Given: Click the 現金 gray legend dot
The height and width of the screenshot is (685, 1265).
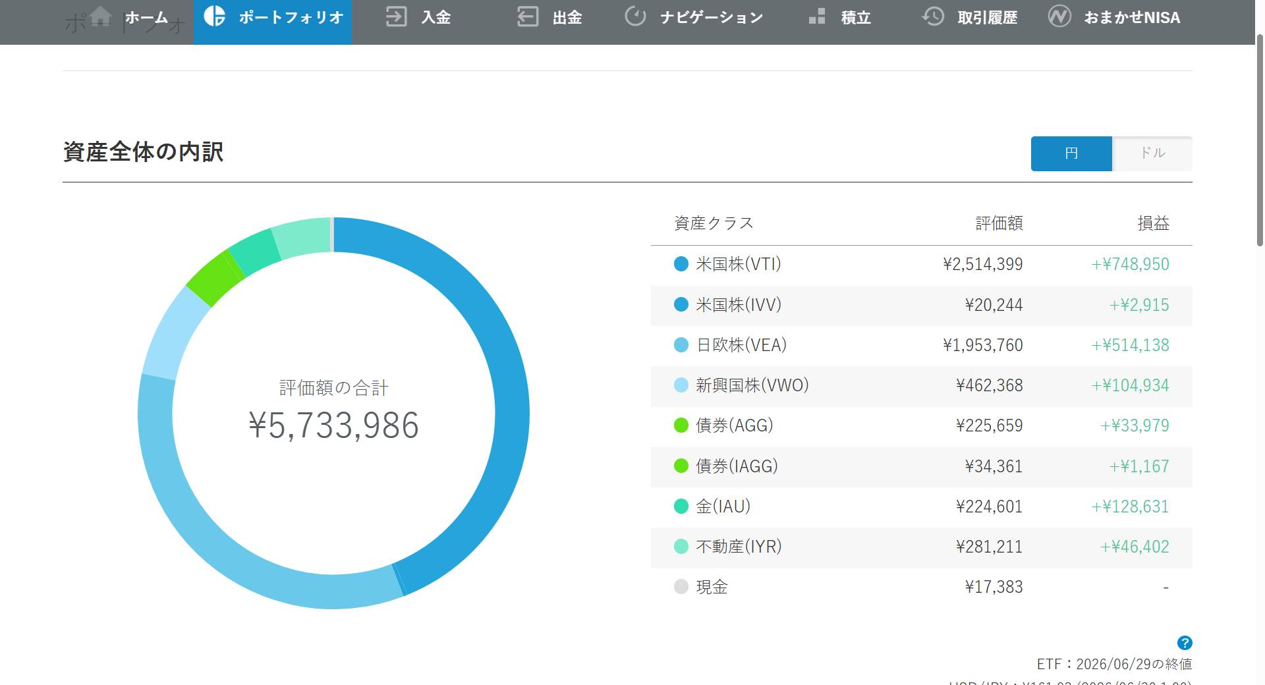Looking at the screenshot, I should pos(681,587).
